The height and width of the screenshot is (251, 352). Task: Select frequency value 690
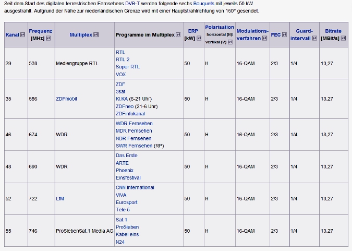pos(33,167)
